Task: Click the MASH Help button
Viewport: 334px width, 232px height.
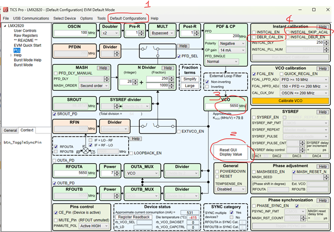Action: click(x=103, y=68)
